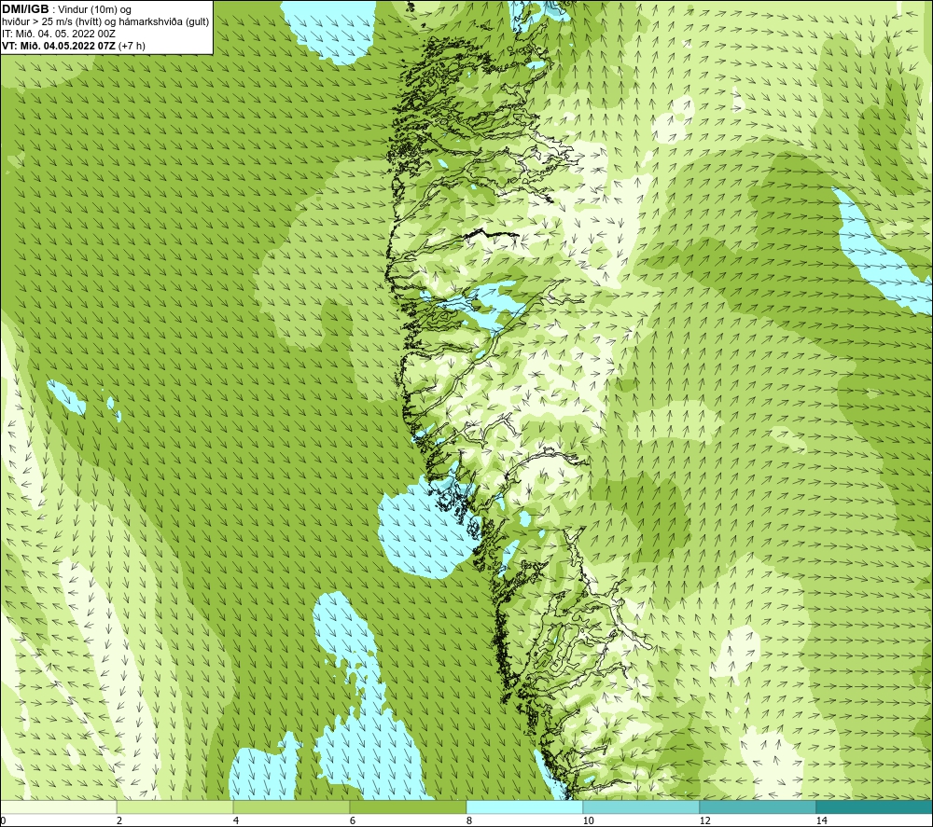Click the above-14 m/s dark teal legend segment

pos(874,806)
